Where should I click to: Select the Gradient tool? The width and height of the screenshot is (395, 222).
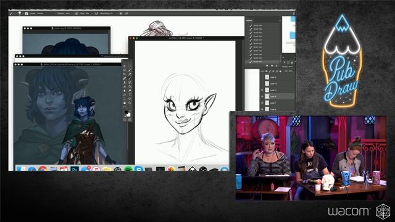pos(130,86)
